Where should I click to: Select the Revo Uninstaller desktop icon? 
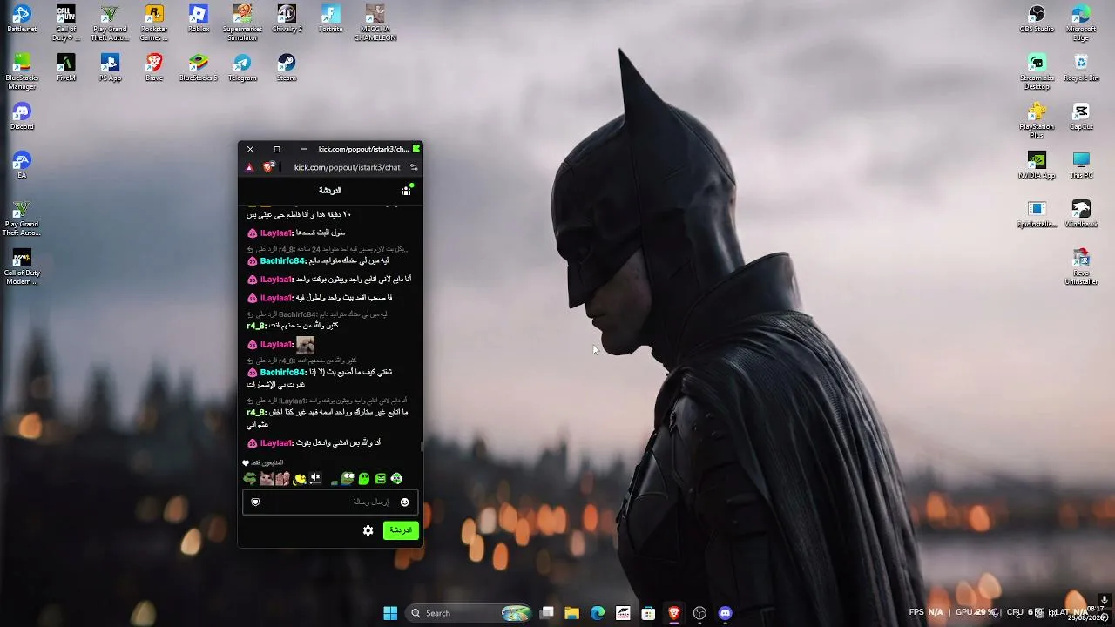click(1081, 267)
